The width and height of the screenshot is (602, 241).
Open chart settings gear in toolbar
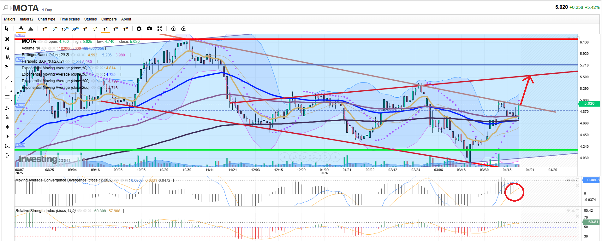coord(139,29)
